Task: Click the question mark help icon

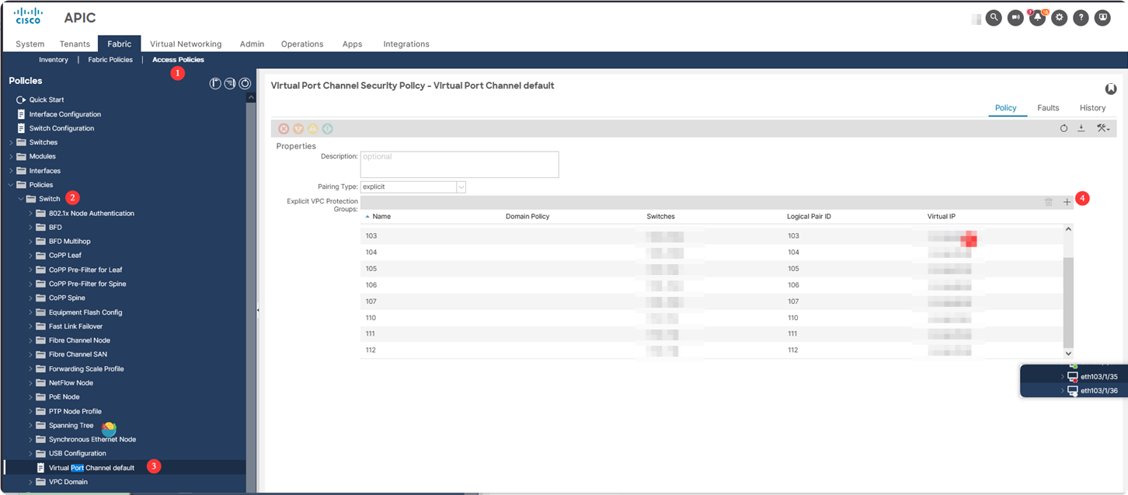Action: [x=1081, y=18]
